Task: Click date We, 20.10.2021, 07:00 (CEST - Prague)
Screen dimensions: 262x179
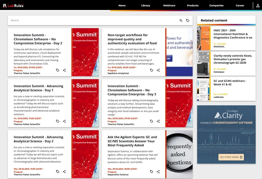Action: pyautogui.click(x=123, y=120)
